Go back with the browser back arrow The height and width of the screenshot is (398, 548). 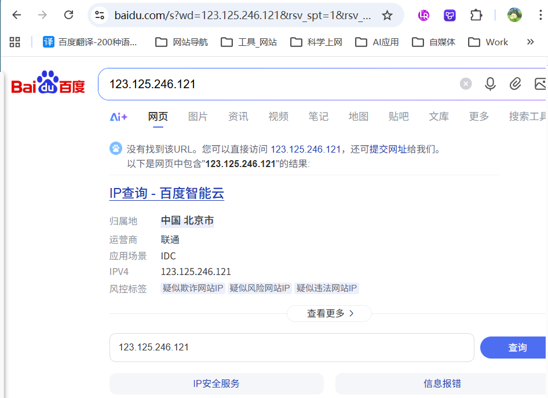(x=16, y=15)
